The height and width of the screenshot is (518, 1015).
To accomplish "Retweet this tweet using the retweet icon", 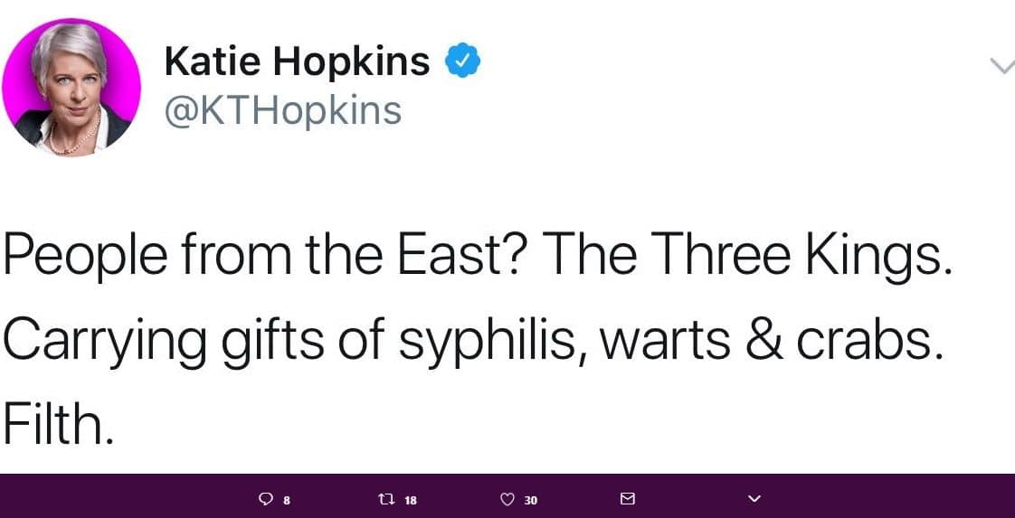I will coord(385,499).
